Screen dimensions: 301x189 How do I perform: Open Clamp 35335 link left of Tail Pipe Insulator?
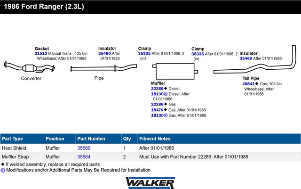(198, 54)
